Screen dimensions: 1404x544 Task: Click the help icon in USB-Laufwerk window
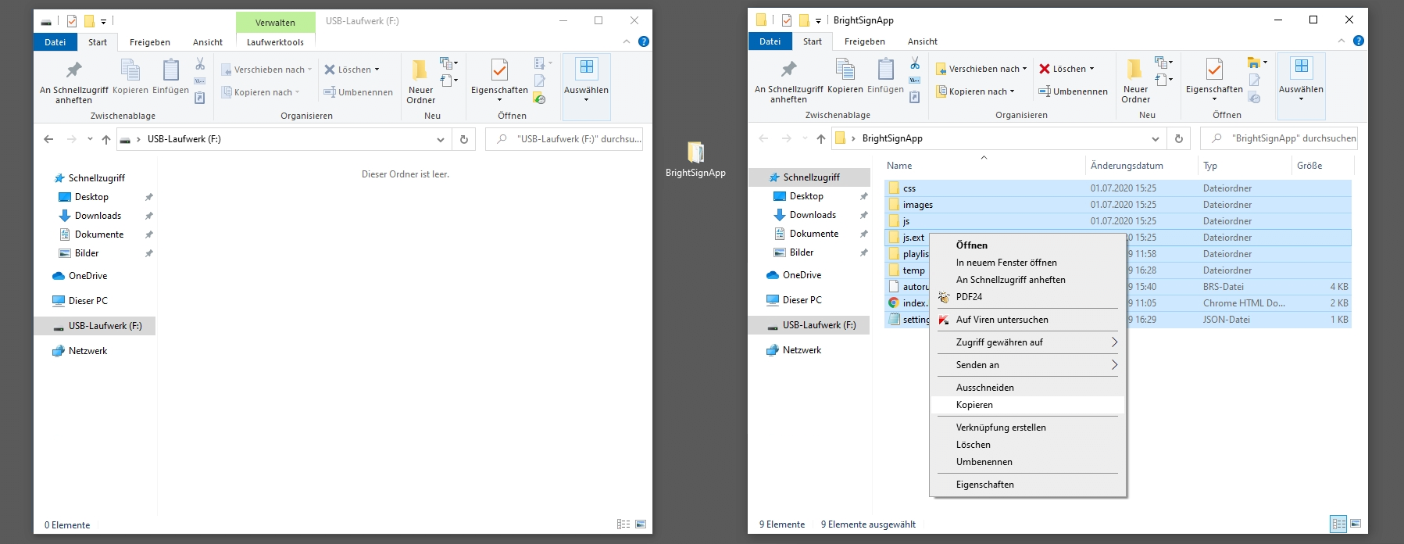(x=644, y=41)
